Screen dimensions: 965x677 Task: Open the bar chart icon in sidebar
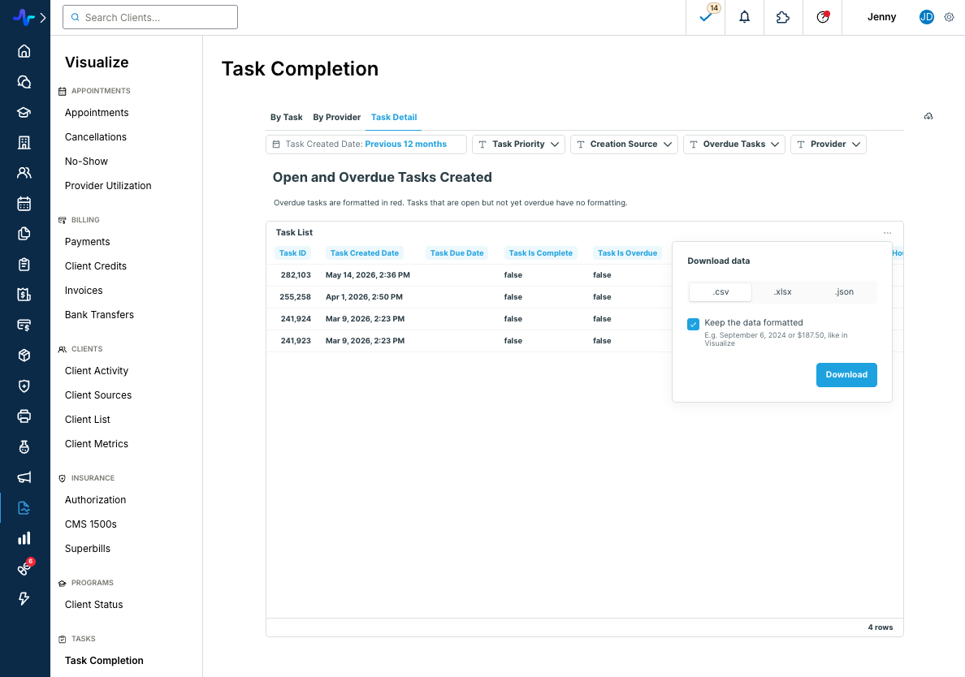point(24,539)
